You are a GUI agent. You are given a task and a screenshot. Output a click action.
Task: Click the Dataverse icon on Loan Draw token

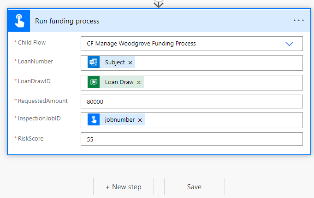94,82
